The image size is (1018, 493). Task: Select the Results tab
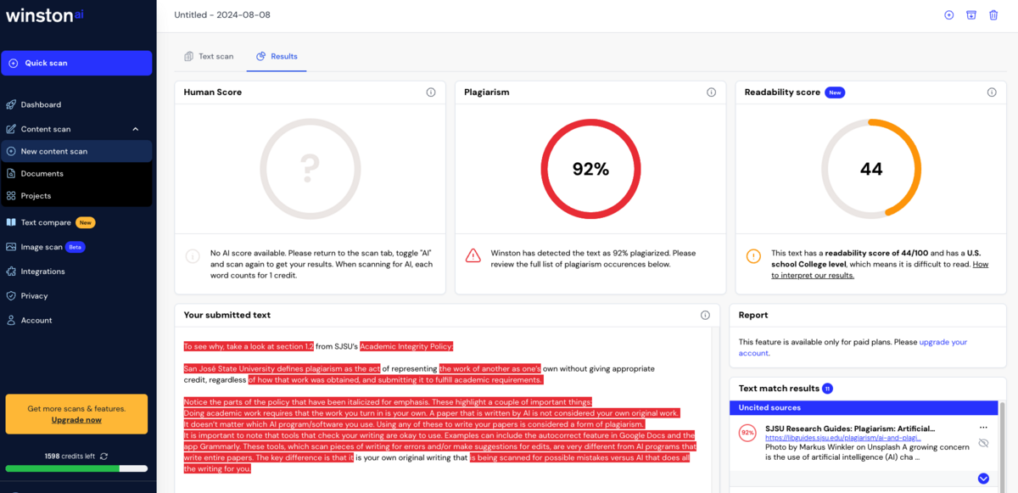[x=277, y=57]
